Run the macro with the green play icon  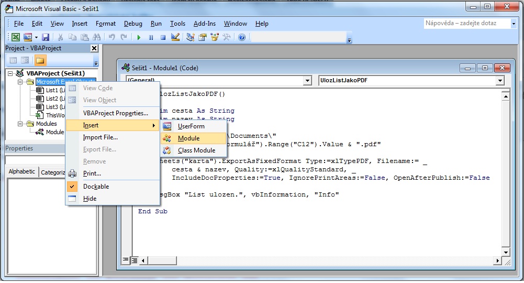139,37
